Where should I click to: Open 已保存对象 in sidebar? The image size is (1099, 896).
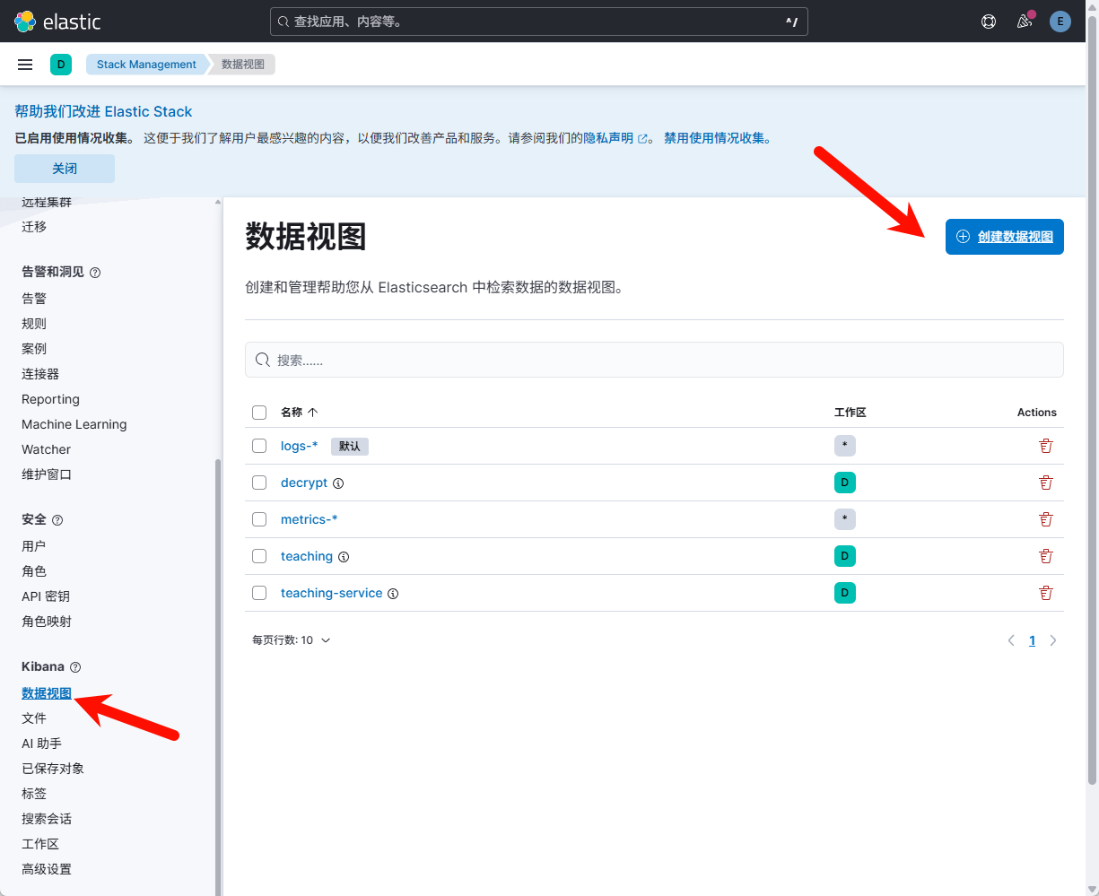click(x=53, y=769)
